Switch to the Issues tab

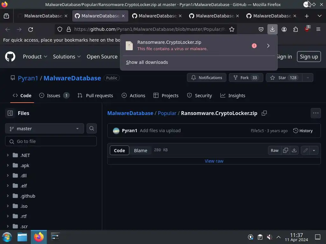[x=54, y=95]
